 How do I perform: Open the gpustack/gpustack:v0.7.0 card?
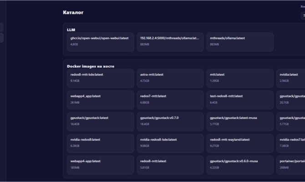tap(170, 121)
